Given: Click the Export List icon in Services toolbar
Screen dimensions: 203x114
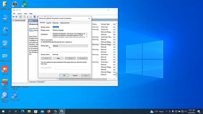Looking at the screenshot, I should pyautogui.click(x=31, y=17).
